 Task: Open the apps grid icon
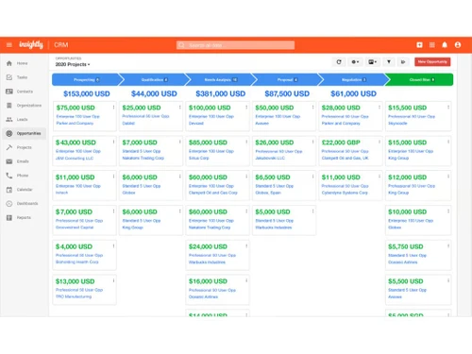pos(432,45)
